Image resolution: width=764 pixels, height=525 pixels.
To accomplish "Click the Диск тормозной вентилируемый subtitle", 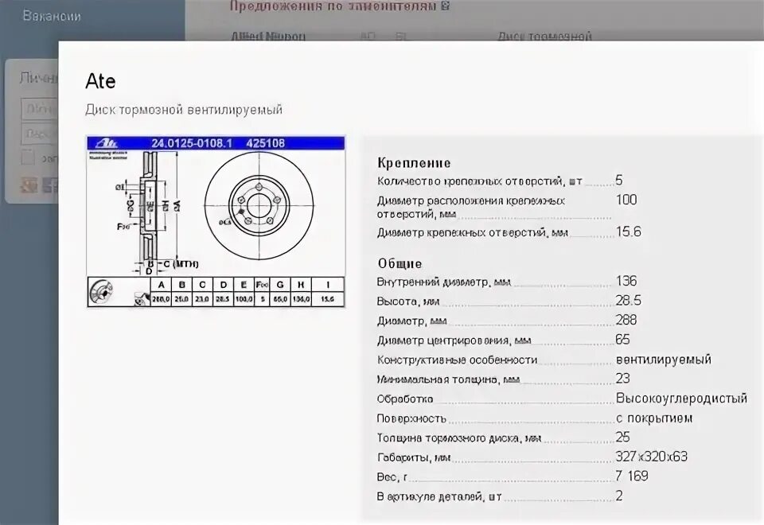I will 184,110.
